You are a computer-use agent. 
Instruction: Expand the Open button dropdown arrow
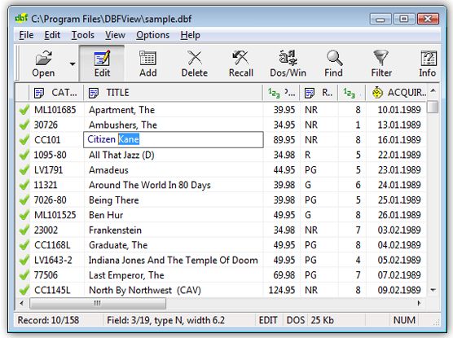tap(73, 64)
